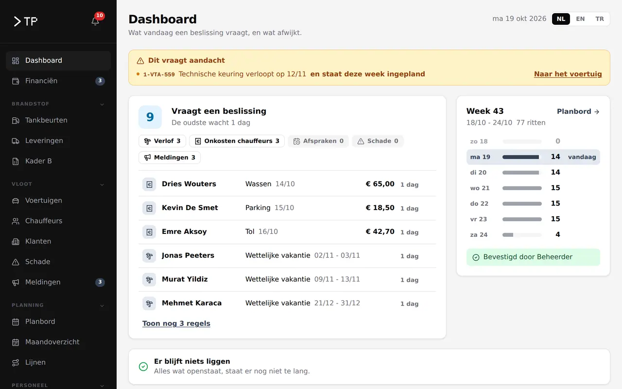Open Maandoverzicht calendar item
This screenshot has width=622, height=389.
[x=58, y=342]
